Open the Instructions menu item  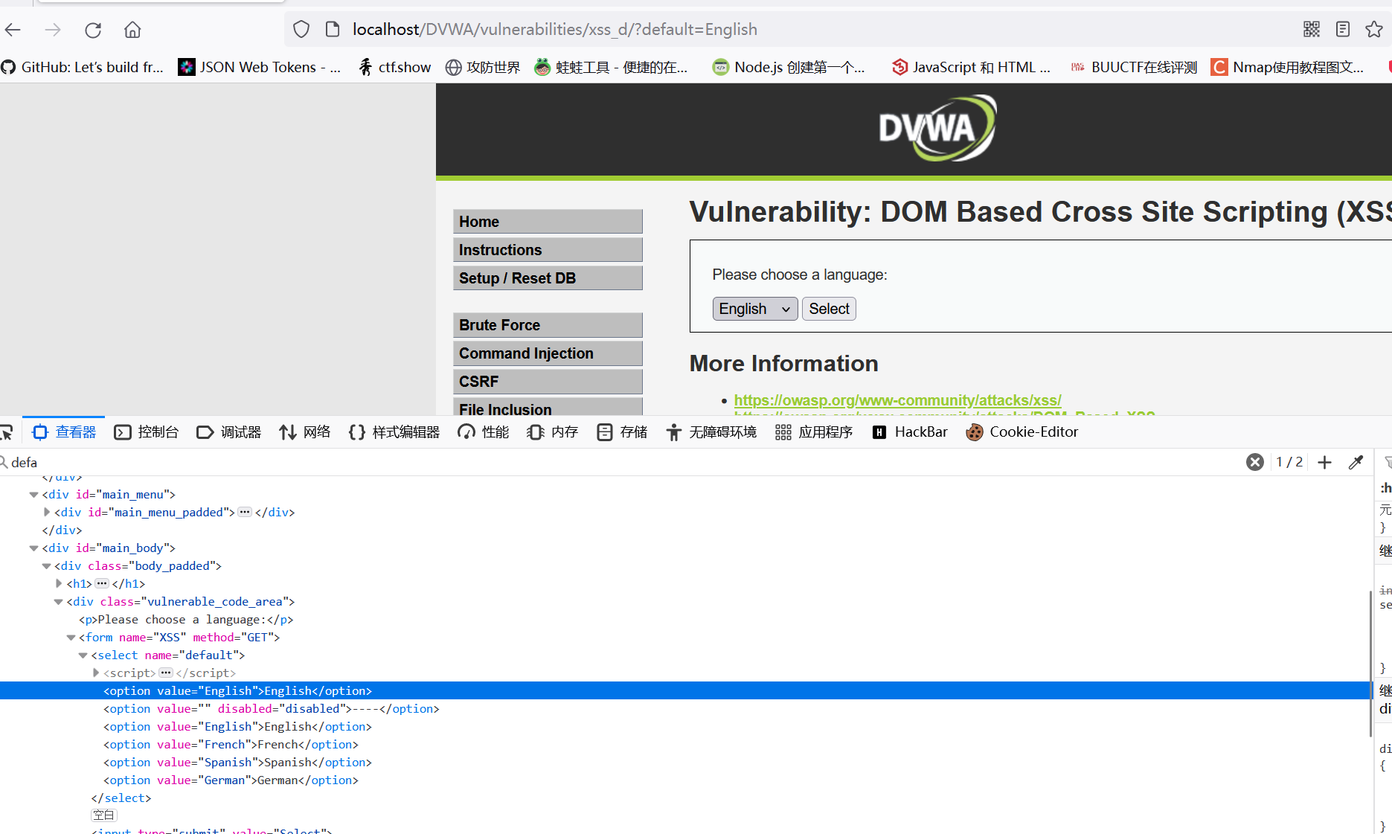coord(548,250)
